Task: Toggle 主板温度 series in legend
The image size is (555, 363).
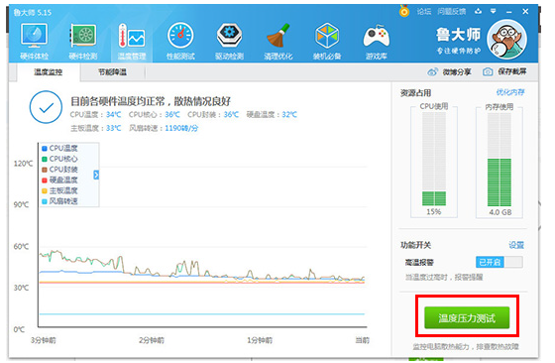Action: (x=59, y=190)
